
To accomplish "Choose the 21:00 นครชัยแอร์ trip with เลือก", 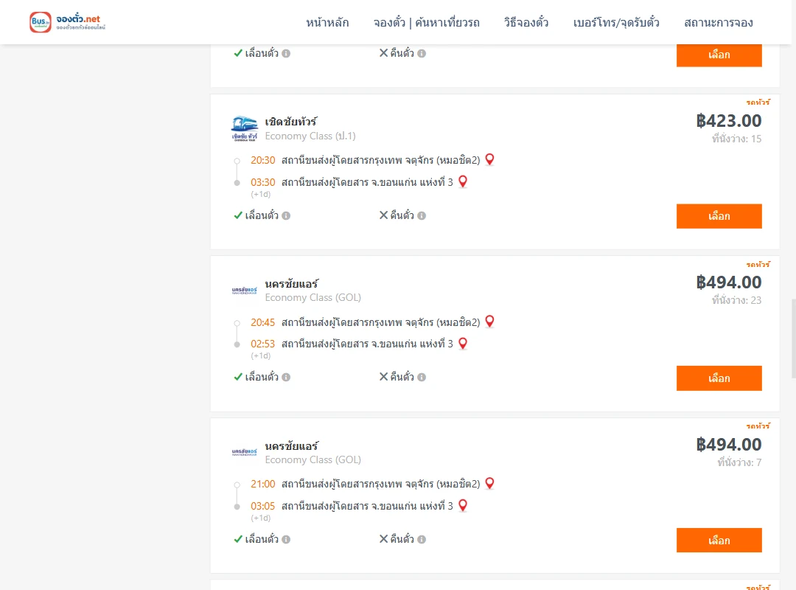I will coord(719,540).
